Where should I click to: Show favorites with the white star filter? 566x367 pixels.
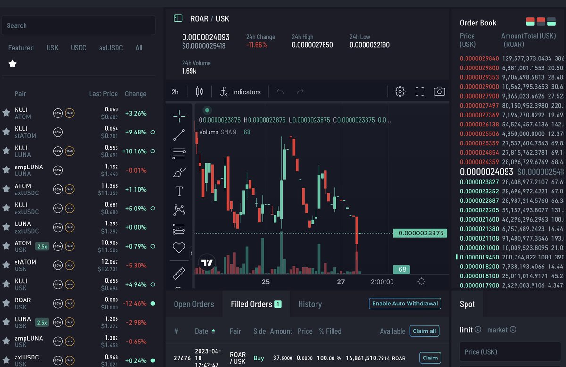[13, 64]
